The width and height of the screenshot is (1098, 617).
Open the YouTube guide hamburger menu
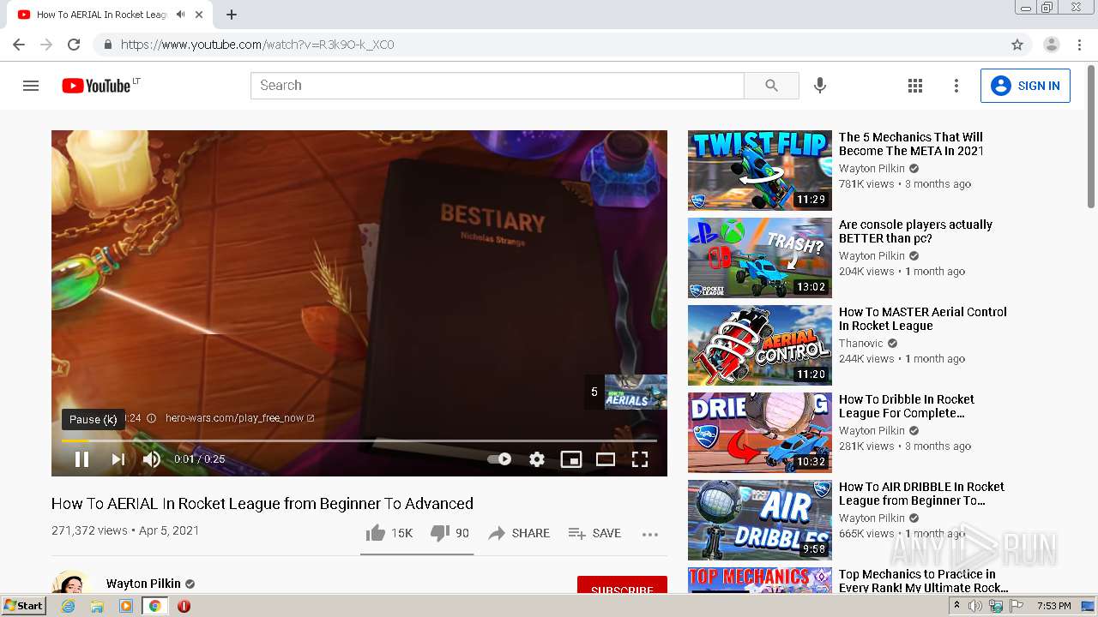[x=31, y=86]
